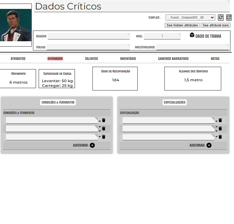Delete the second Condições & Ferimentos row
234x224 pixels.
[x=103, y=128]
